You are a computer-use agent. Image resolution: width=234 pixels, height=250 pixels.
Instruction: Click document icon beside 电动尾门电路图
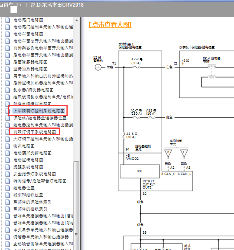7,20
